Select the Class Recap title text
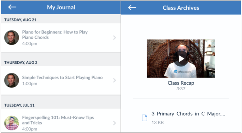This screenshot has width=242, height=133. [x=181, y=83]
